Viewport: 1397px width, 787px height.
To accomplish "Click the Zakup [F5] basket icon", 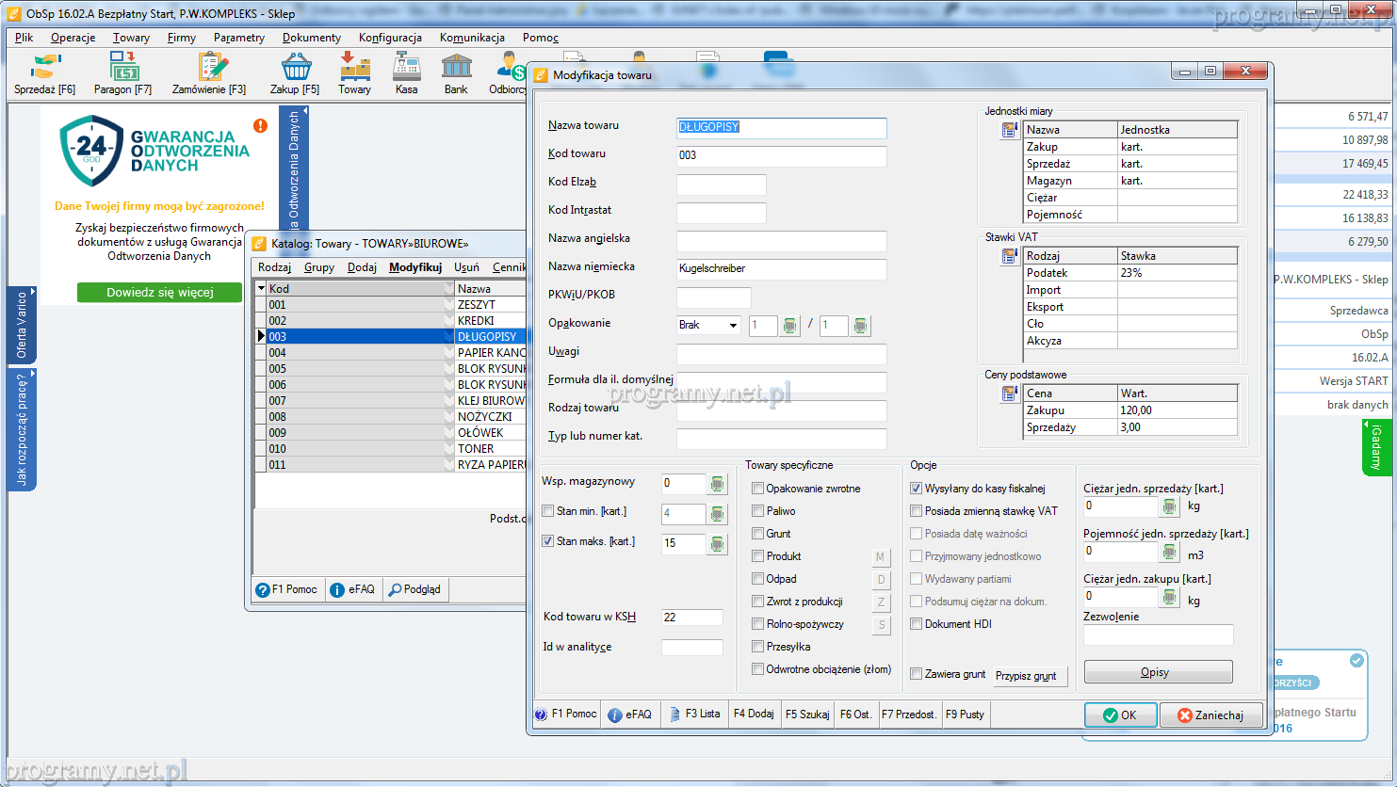I will coord(295,73).
